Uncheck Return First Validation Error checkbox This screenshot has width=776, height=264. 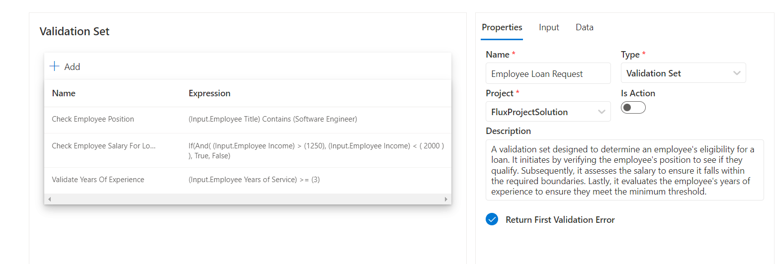(x=492, y=219)
